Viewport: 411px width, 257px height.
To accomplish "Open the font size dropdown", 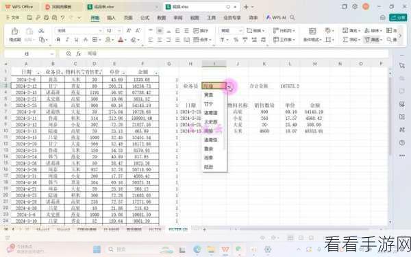I will pyautogui.click(x=119, y=31).
